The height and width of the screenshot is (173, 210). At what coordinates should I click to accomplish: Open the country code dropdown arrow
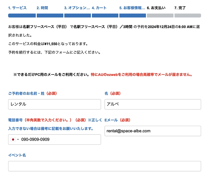(x=18, y=139)
